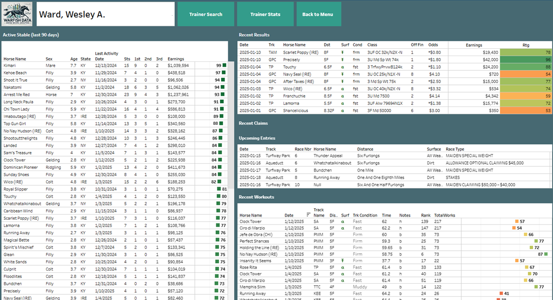Viewport: 553px width, 300px height.
Task: Open the Trainer Stats page
Action: [x=265, y=14]
